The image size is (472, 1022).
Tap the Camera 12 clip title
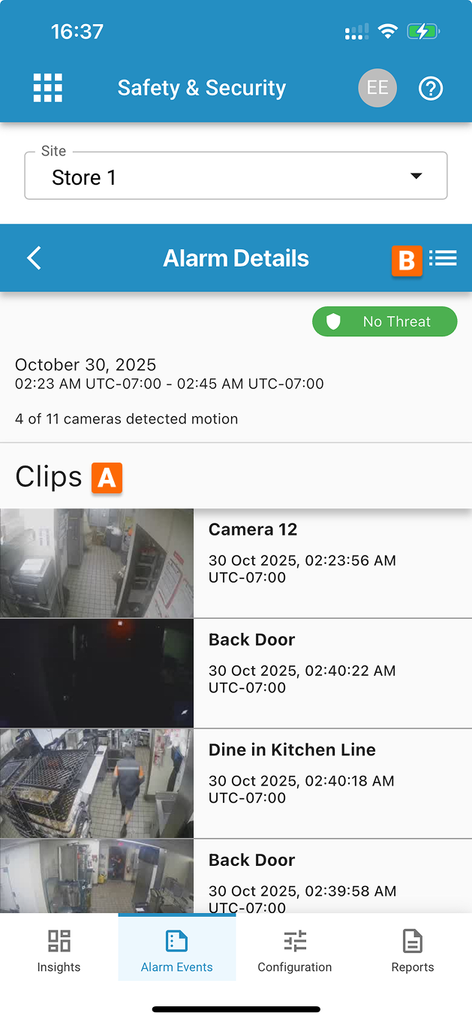pyautogui.click(x=253, y=529)
